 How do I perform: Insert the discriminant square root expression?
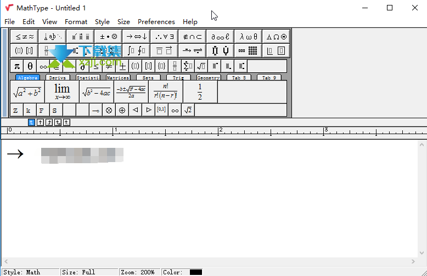tap(97, 92)
